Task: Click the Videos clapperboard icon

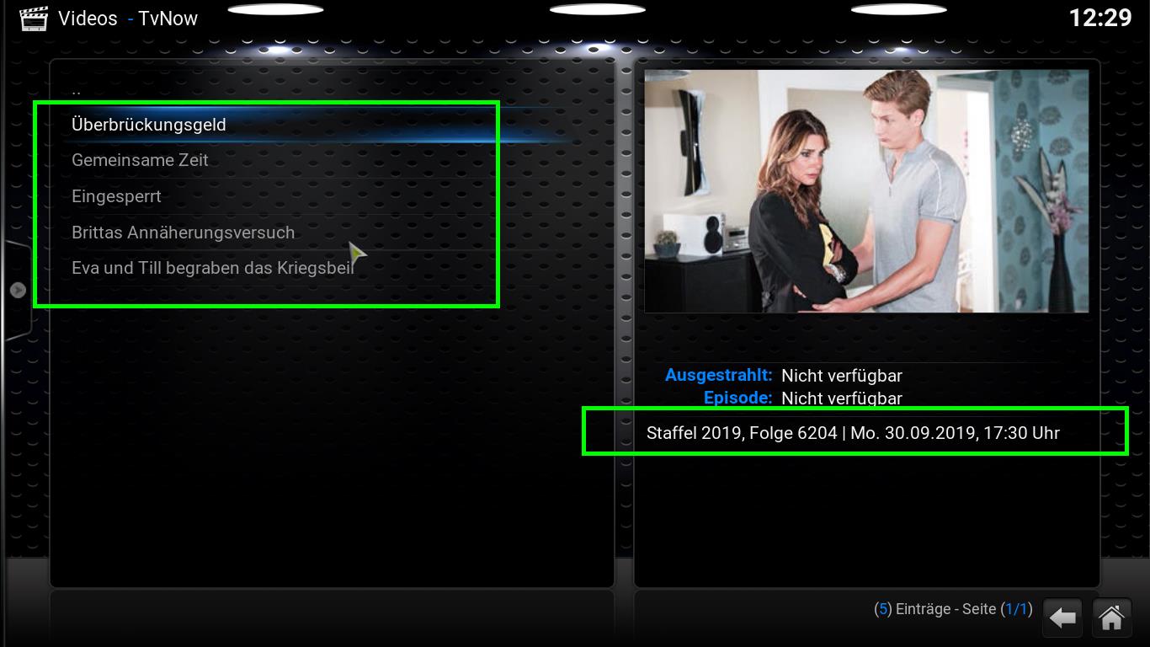Action: [x=34, y=19]
